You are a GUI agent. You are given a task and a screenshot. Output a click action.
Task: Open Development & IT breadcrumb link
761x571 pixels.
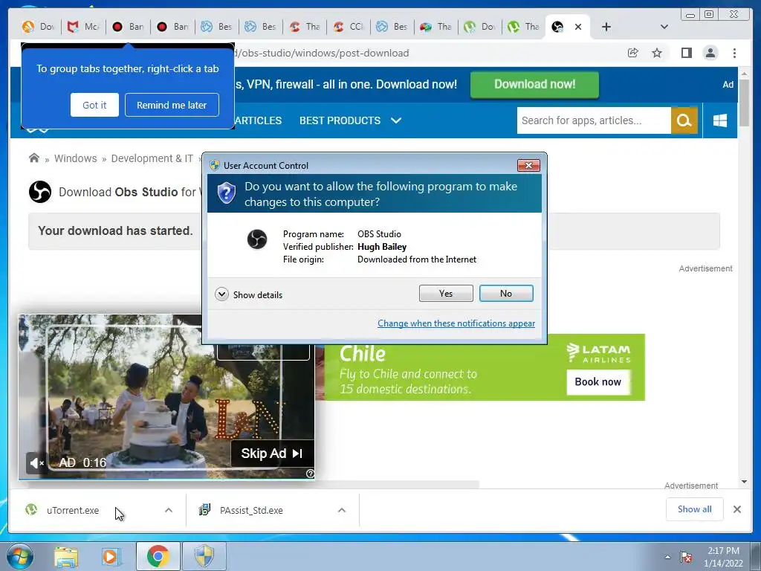coord(152,158)
